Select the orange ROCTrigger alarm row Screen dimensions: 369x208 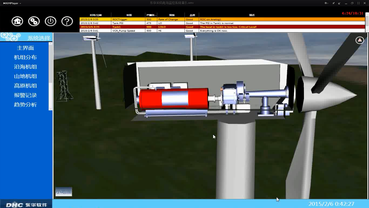[222, 19]
